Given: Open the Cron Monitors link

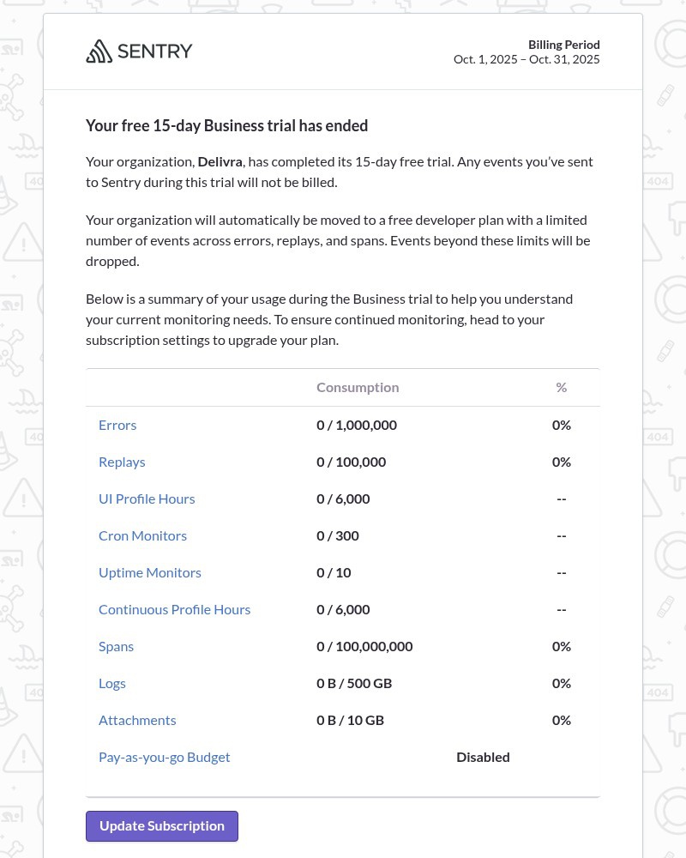Looking at the screenshot, I should pyautogui.click(x=142, y=535).
